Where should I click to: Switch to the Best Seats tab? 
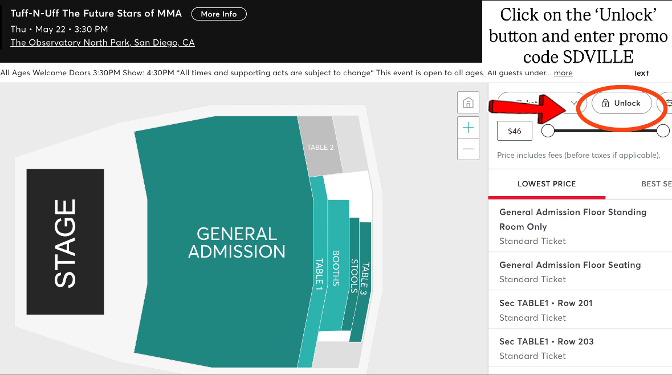tap(656, 184)
